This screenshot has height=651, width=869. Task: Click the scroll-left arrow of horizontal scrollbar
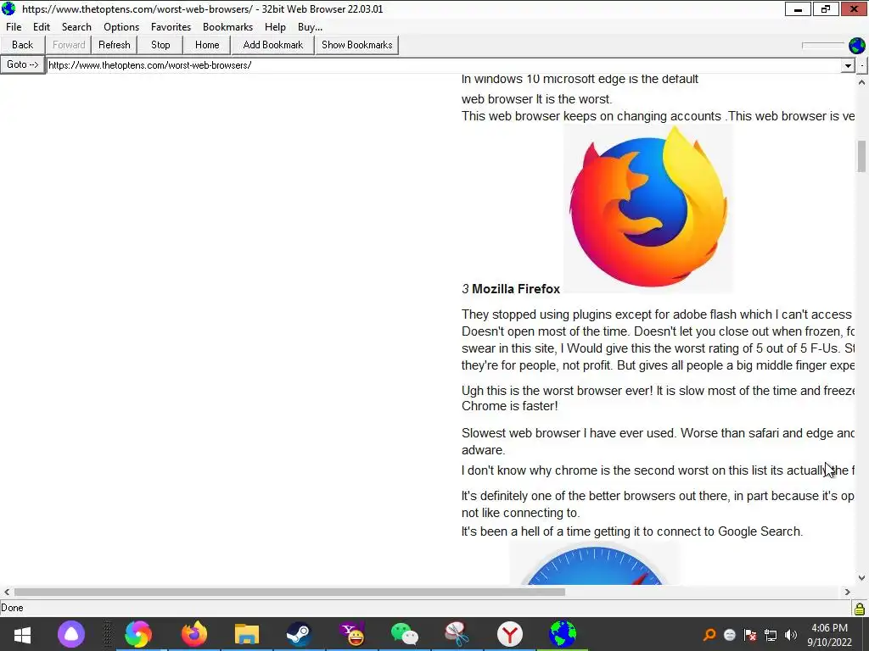click(x=7, y=592)
